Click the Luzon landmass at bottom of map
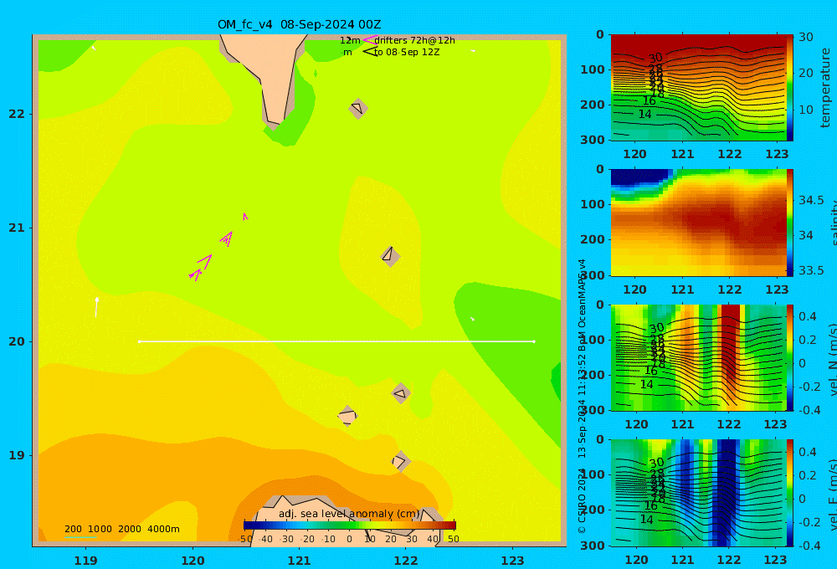837x569 pixels. 341,520
